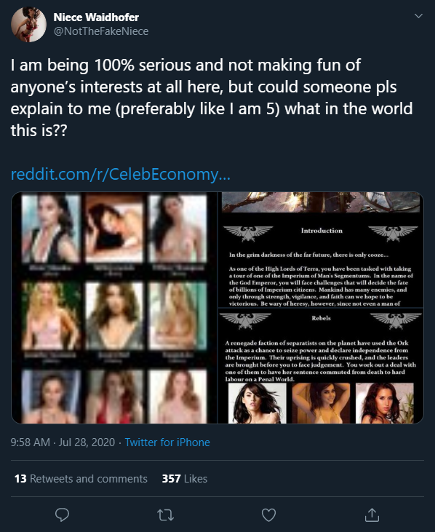Retweet this tweet using the retweet icon
Viewport: 435px width, 532px height.
coord(165,515)
